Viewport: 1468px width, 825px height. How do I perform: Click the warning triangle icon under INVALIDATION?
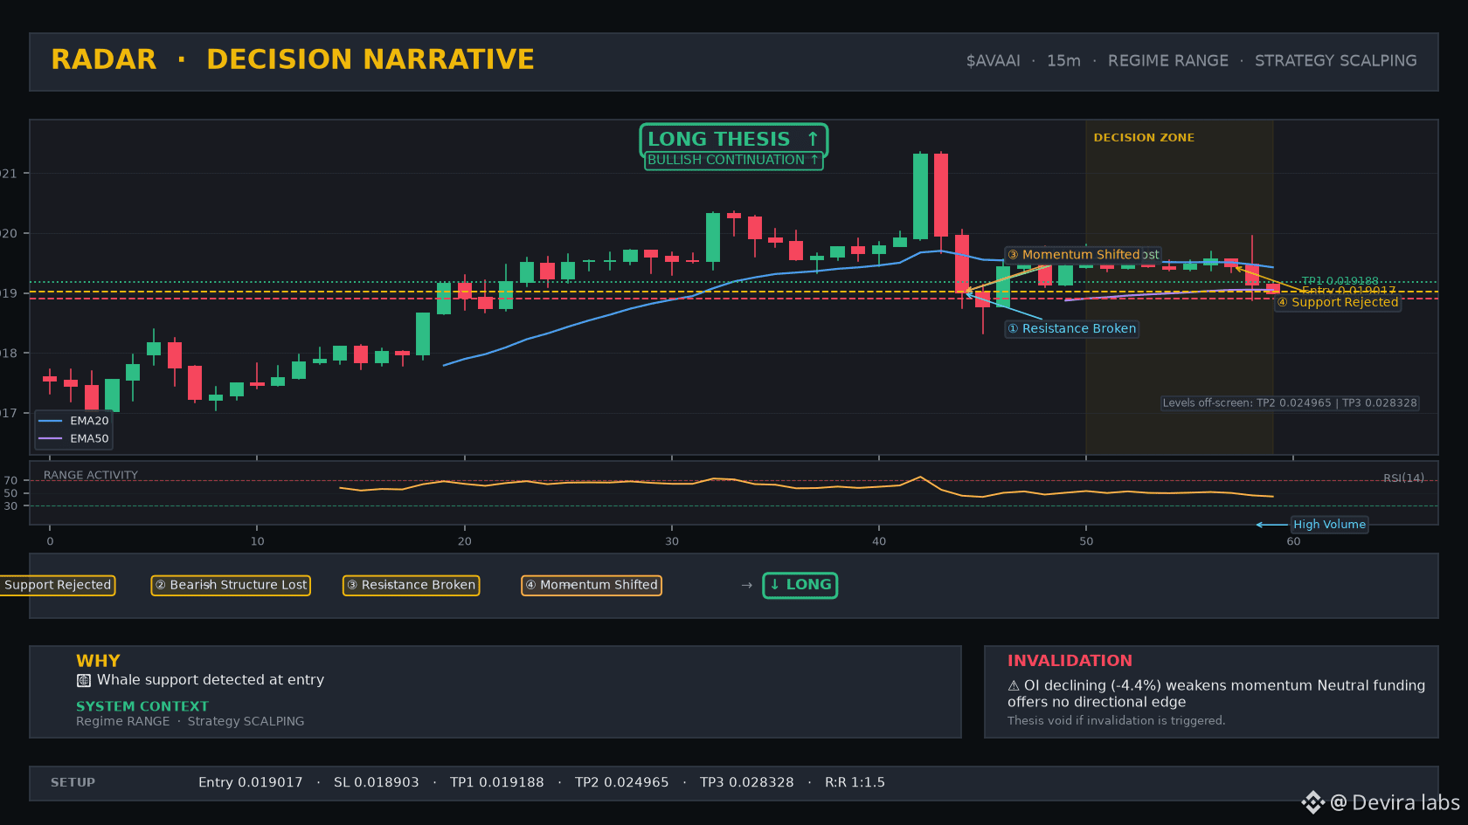[1014, 686]
